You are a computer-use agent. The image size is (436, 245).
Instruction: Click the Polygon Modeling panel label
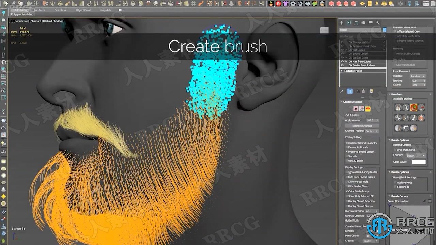click(22, 14)
